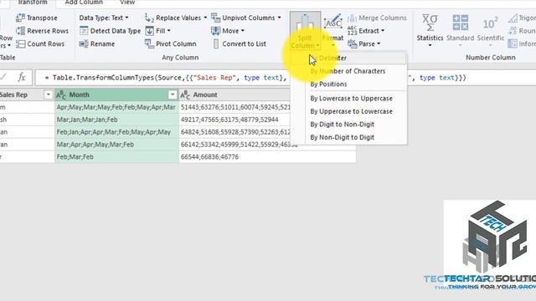Image resolution: width=536 pixels, height=301 pixels.
Task: Select cell Mar;Apr;Apr;May;Mar;Feb
Action: [116, 145]
